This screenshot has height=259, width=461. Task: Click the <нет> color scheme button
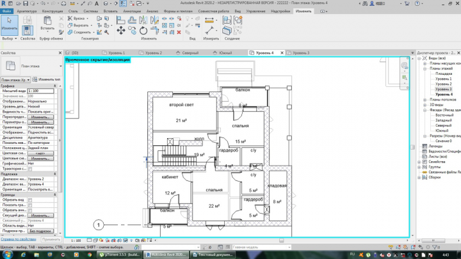coord(40,153)
